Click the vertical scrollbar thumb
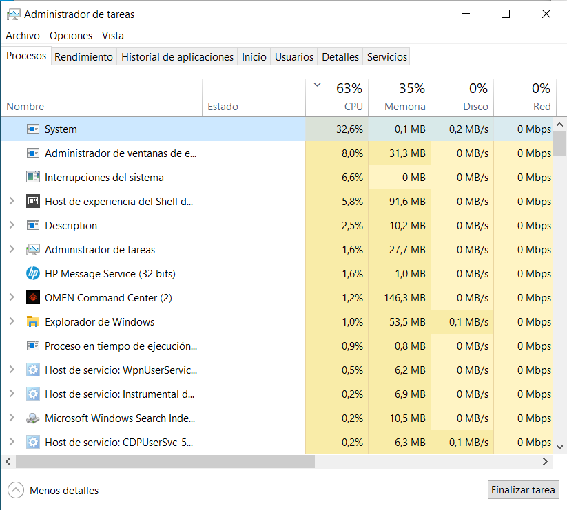 560,143
